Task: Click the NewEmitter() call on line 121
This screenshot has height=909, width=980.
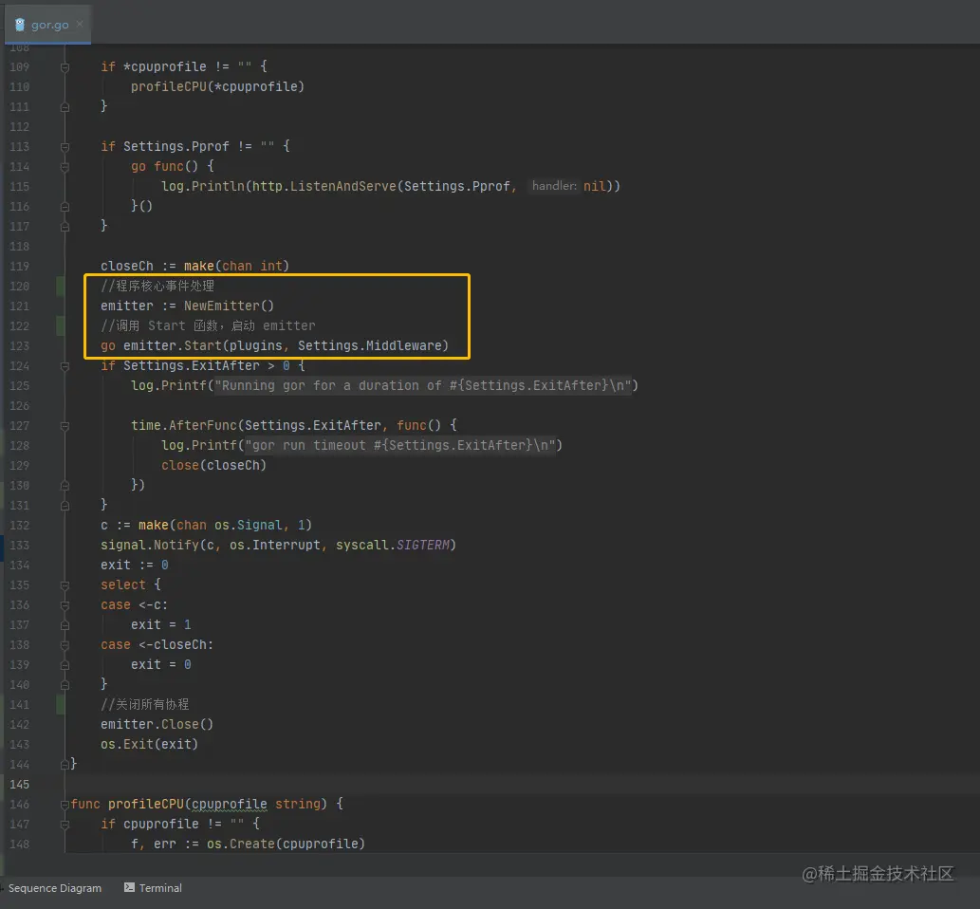Action: click(229, 306)
